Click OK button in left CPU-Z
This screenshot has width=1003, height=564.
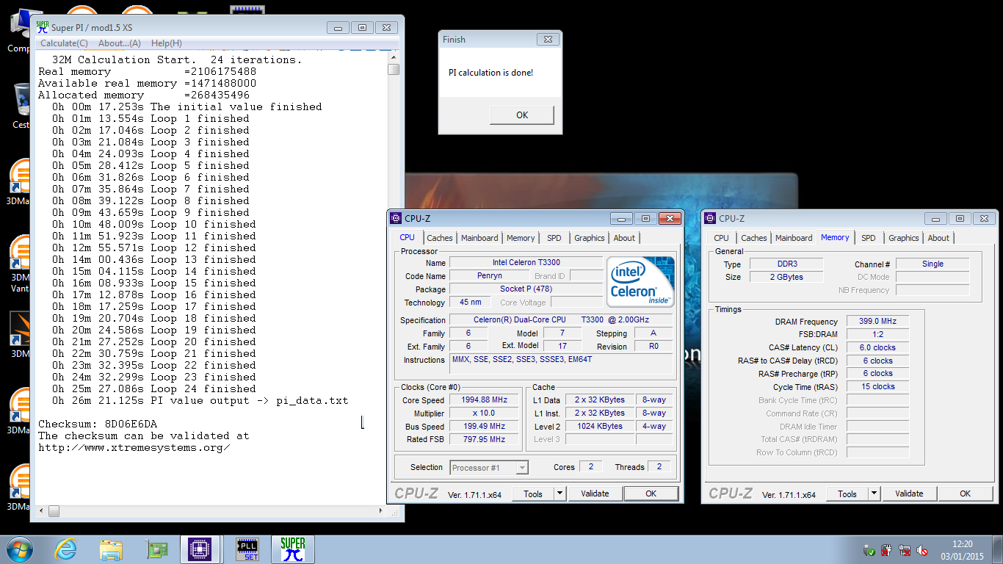coord(651,494)
